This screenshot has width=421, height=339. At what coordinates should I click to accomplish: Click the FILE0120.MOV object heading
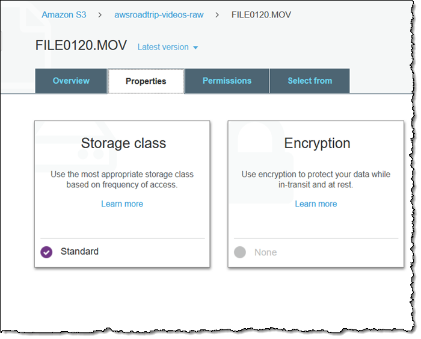[82, 46]
